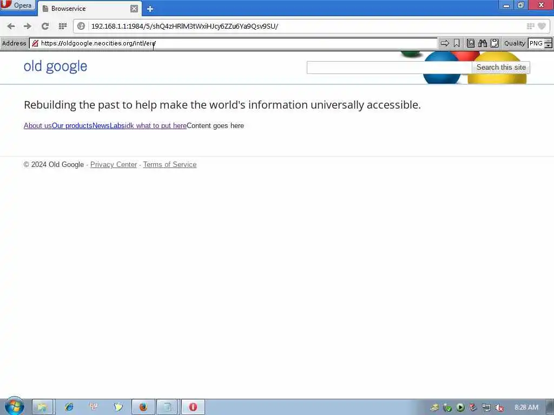The image size is (554, 415).
Task: Open the Opera menu button
Action: click(x=18, y=5)
